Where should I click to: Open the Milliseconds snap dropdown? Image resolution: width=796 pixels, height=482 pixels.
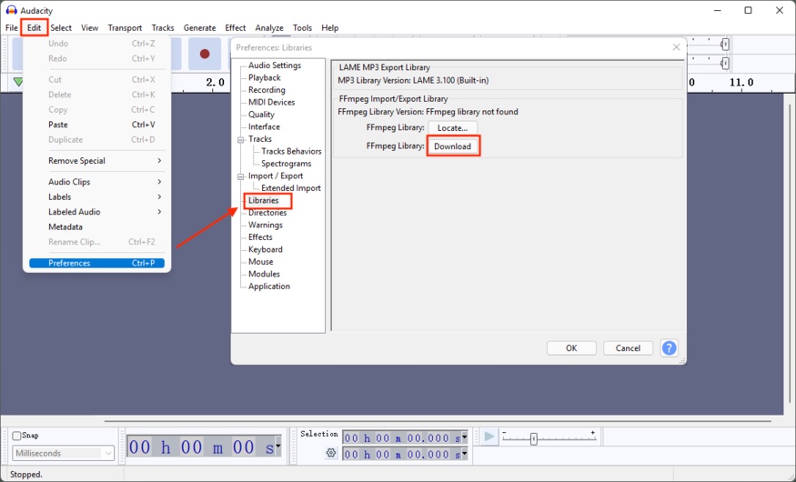click(x=63, y=453)
